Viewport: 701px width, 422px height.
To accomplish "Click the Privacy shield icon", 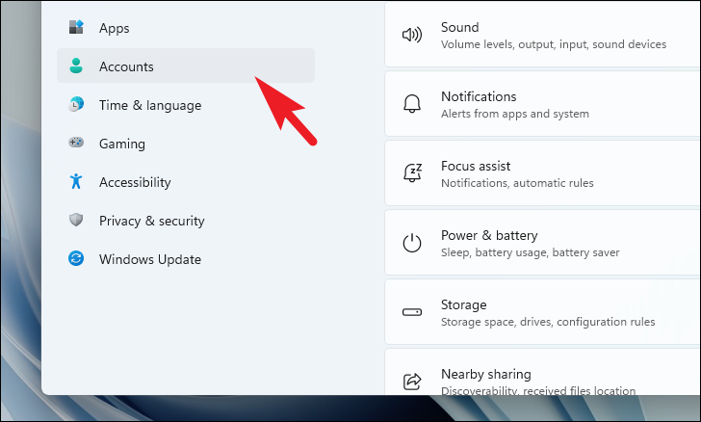I will pyautogui.click(x=76, y=220).
